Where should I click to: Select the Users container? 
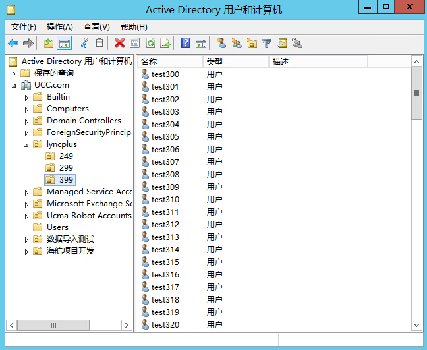coord(57,227)
